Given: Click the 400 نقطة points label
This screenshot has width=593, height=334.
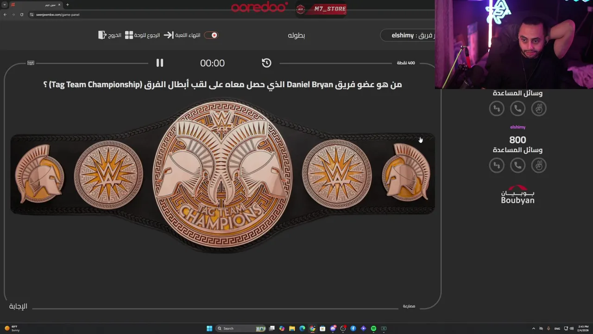Looking at the screenshot, I should (406, 63).
